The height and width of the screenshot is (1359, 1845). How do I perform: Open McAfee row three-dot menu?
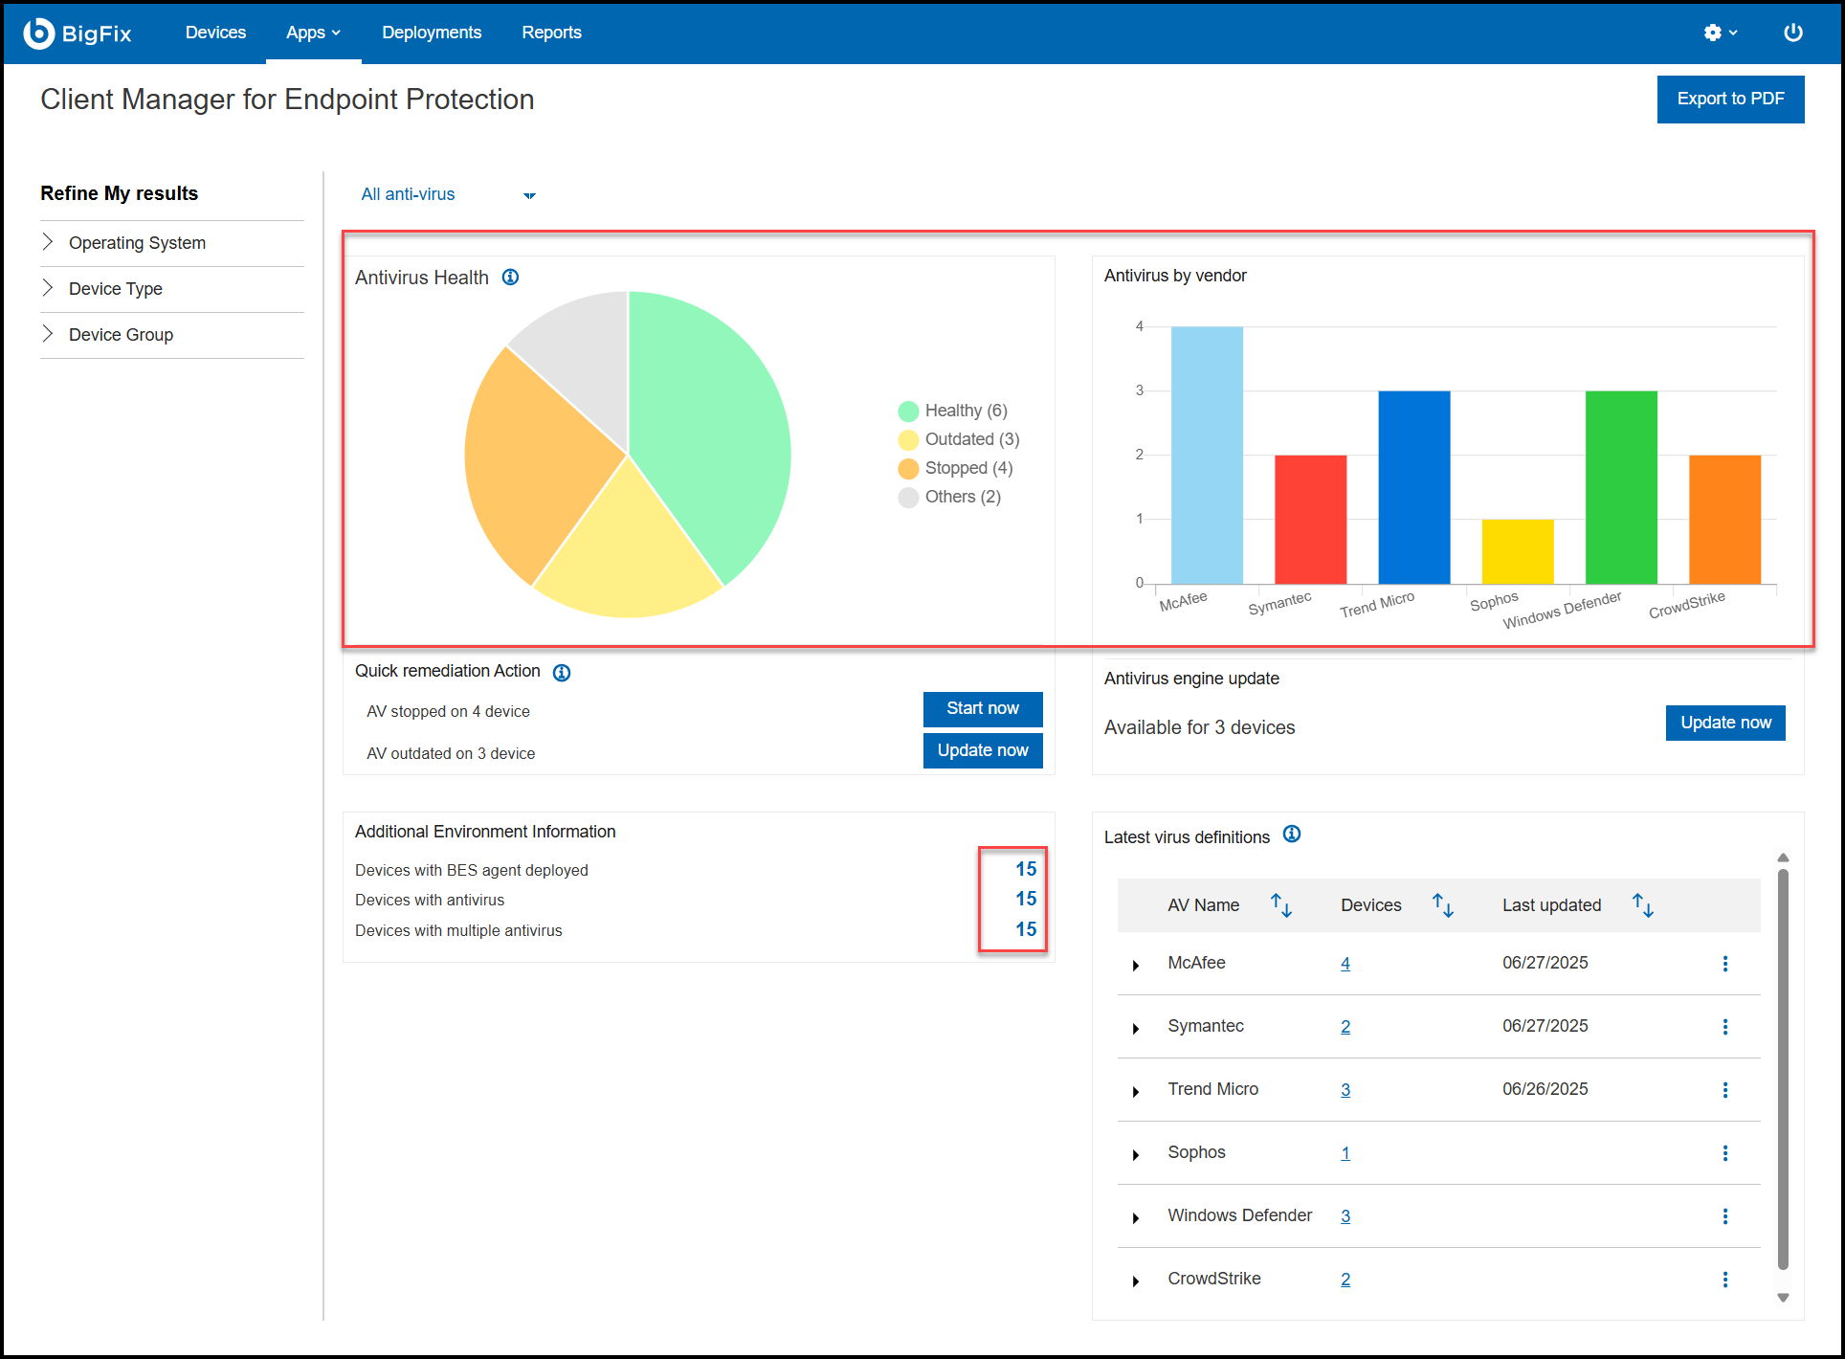point(1725,964)
